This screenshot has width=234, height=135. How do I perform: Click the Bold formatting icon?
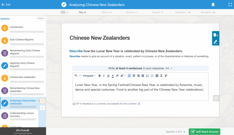tap(99, 76)
